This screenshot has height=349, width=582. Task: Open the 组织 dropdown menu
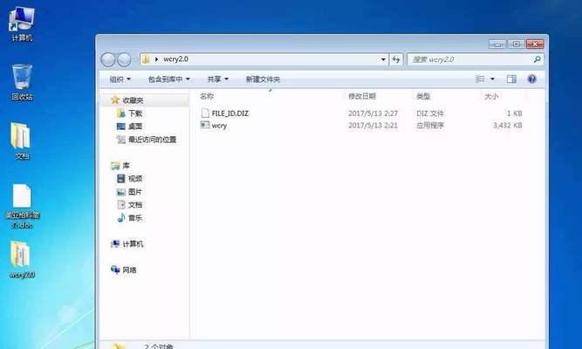(x=120, y=79)
